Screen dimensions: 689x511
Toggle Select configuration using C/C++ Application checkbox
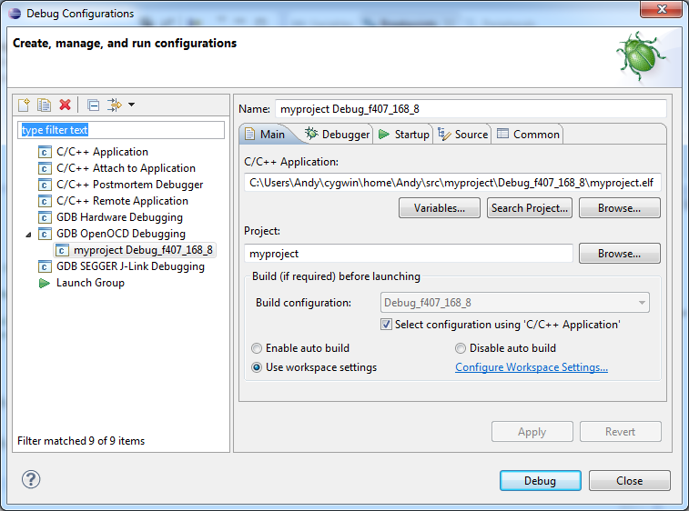click(x=386, y=325)
